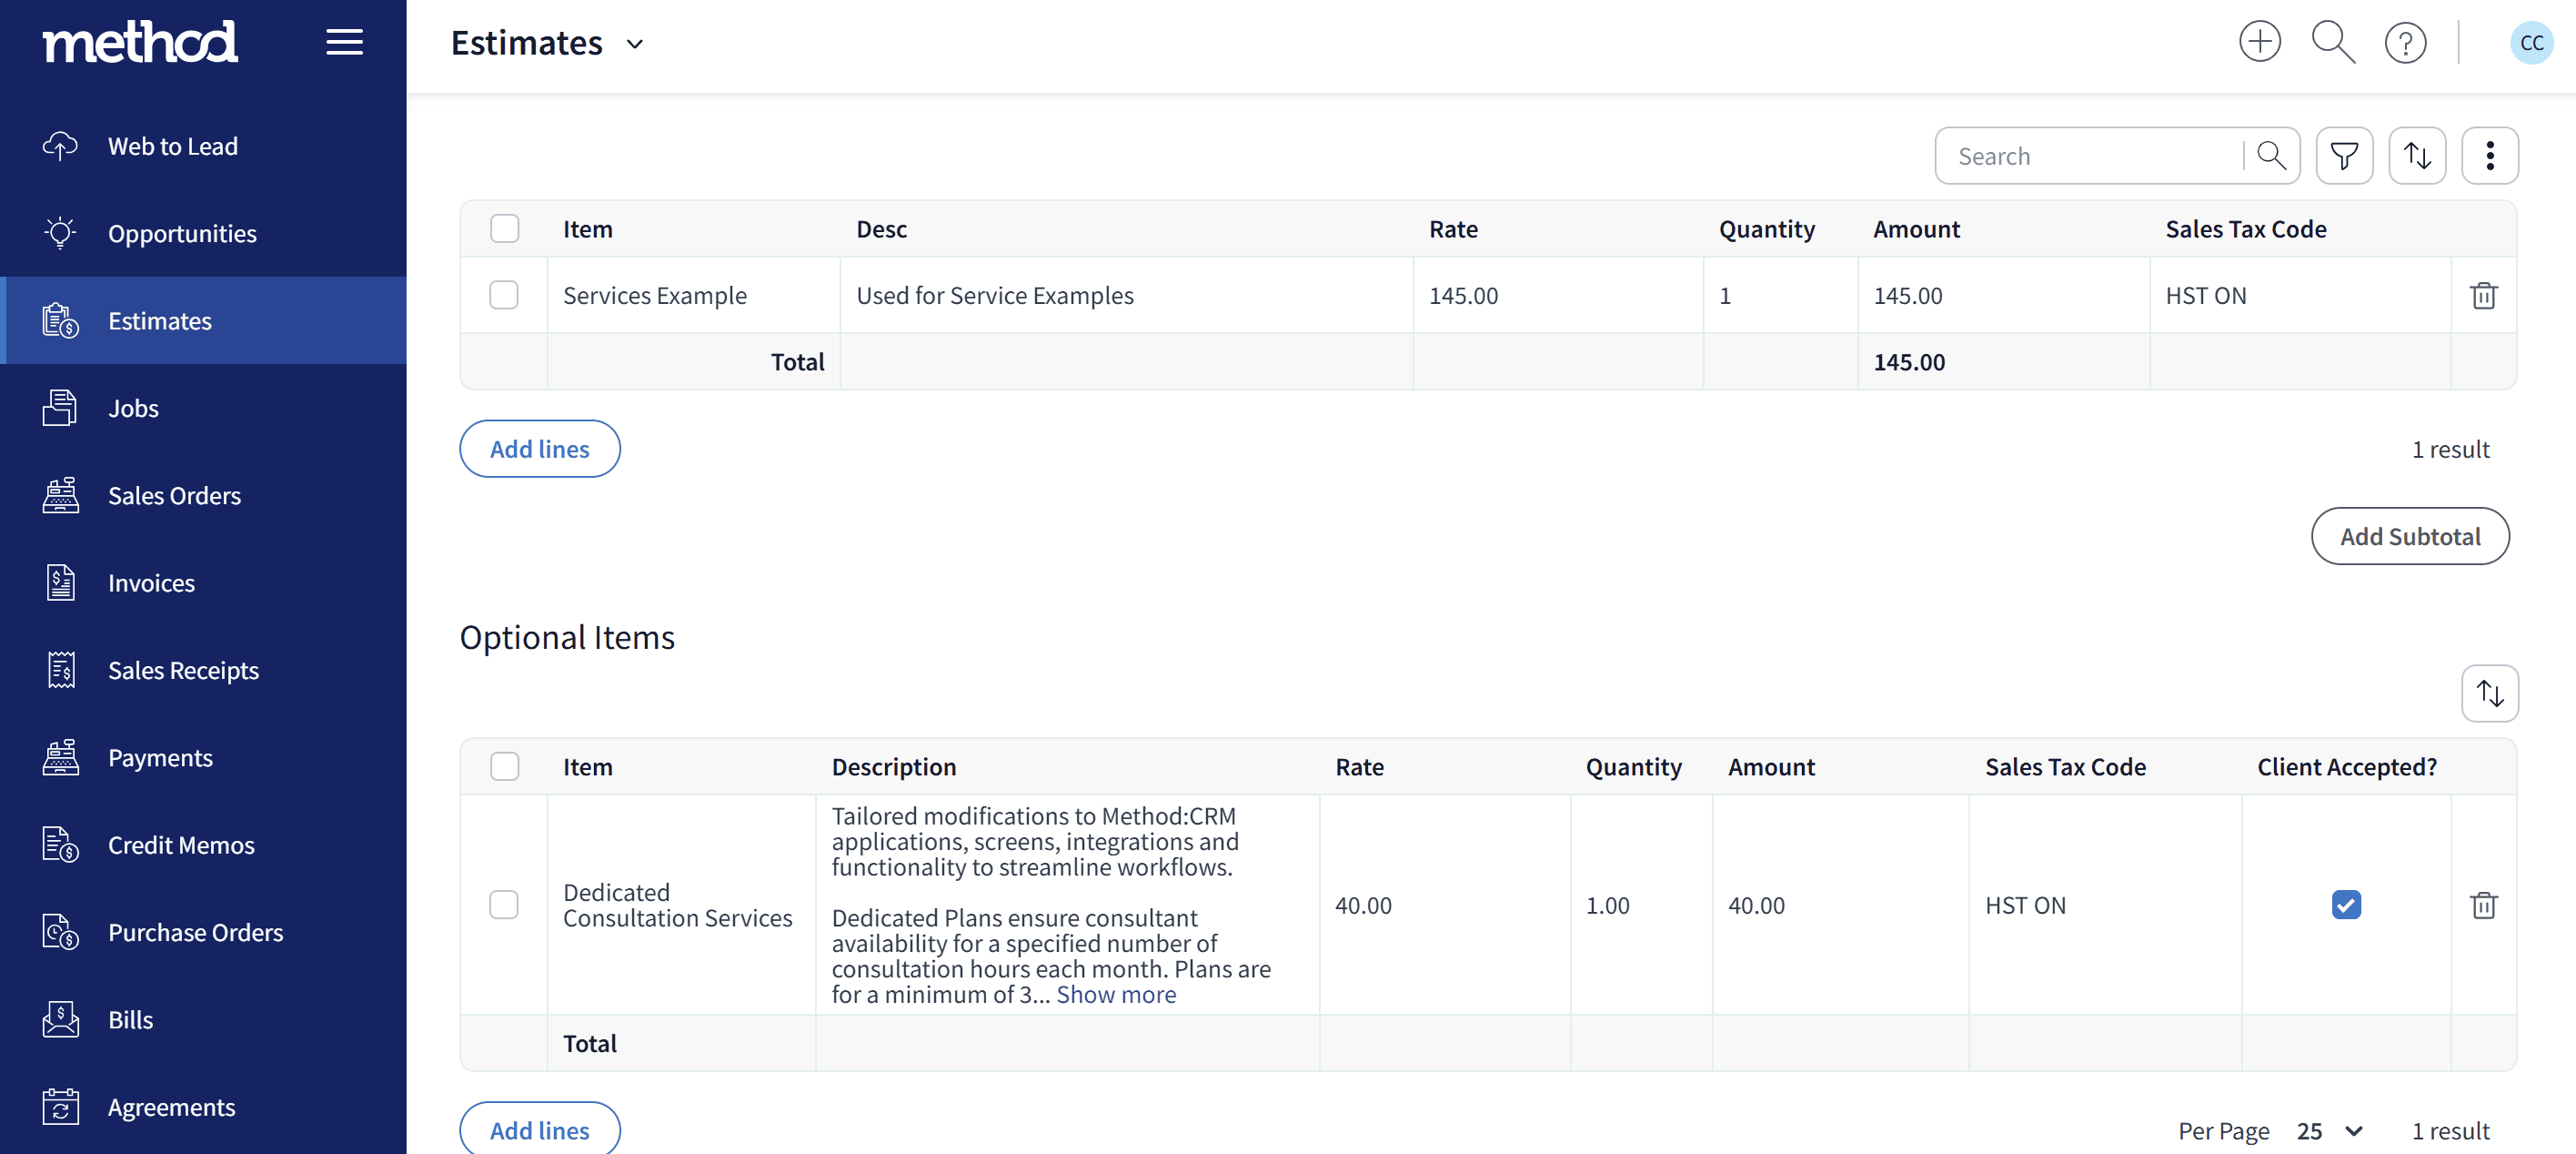This screenshot has width=2576, height=1154.
Task: Click the plus add-new icon in header
Action: (2259, 42)
